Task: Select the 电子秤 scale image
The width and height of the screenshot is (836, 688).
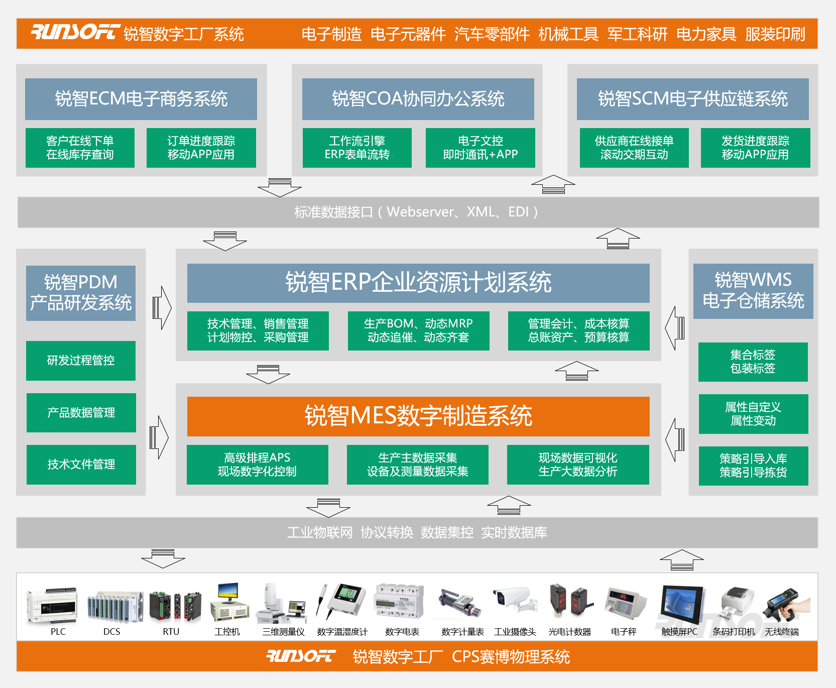Action: tap(626, 604)
